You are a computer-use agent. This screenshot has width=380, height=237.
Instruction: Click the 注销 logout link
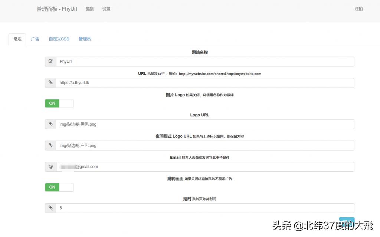358,9
